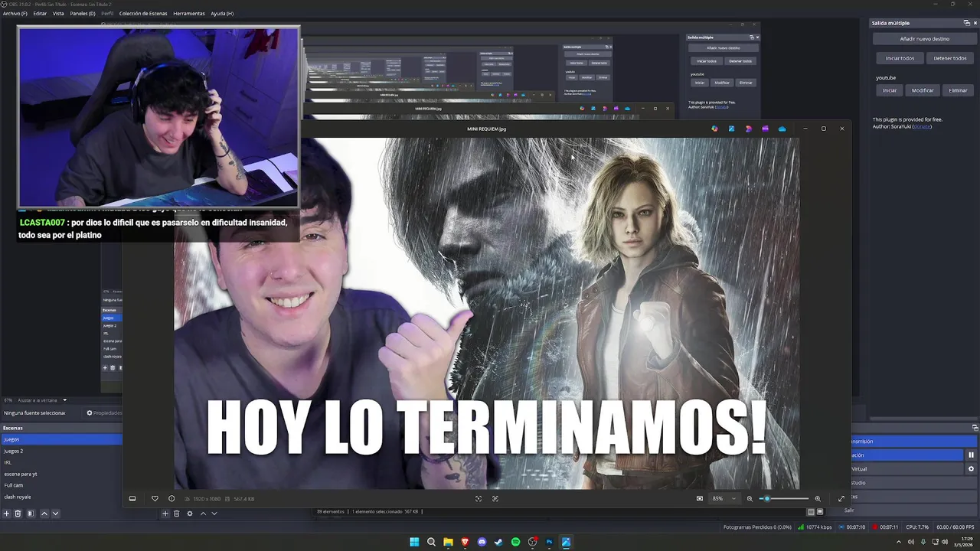Open Spotify from the taskbar
This screenshot has height=551, width=980.
pyautogui.click(x=515, y=542)
